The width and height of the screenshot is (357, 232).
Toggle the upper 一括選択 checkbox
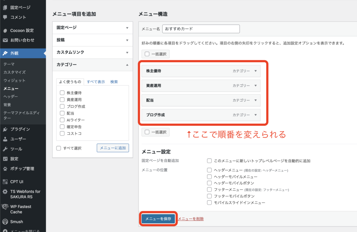(x=147, y=54)
